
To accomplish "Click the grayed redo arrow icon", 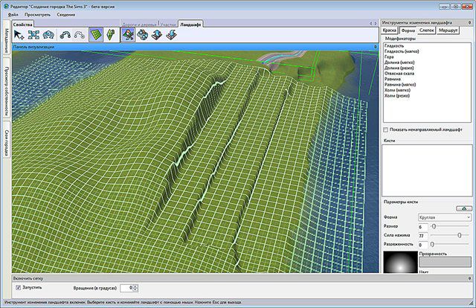I will click(79, 34).
